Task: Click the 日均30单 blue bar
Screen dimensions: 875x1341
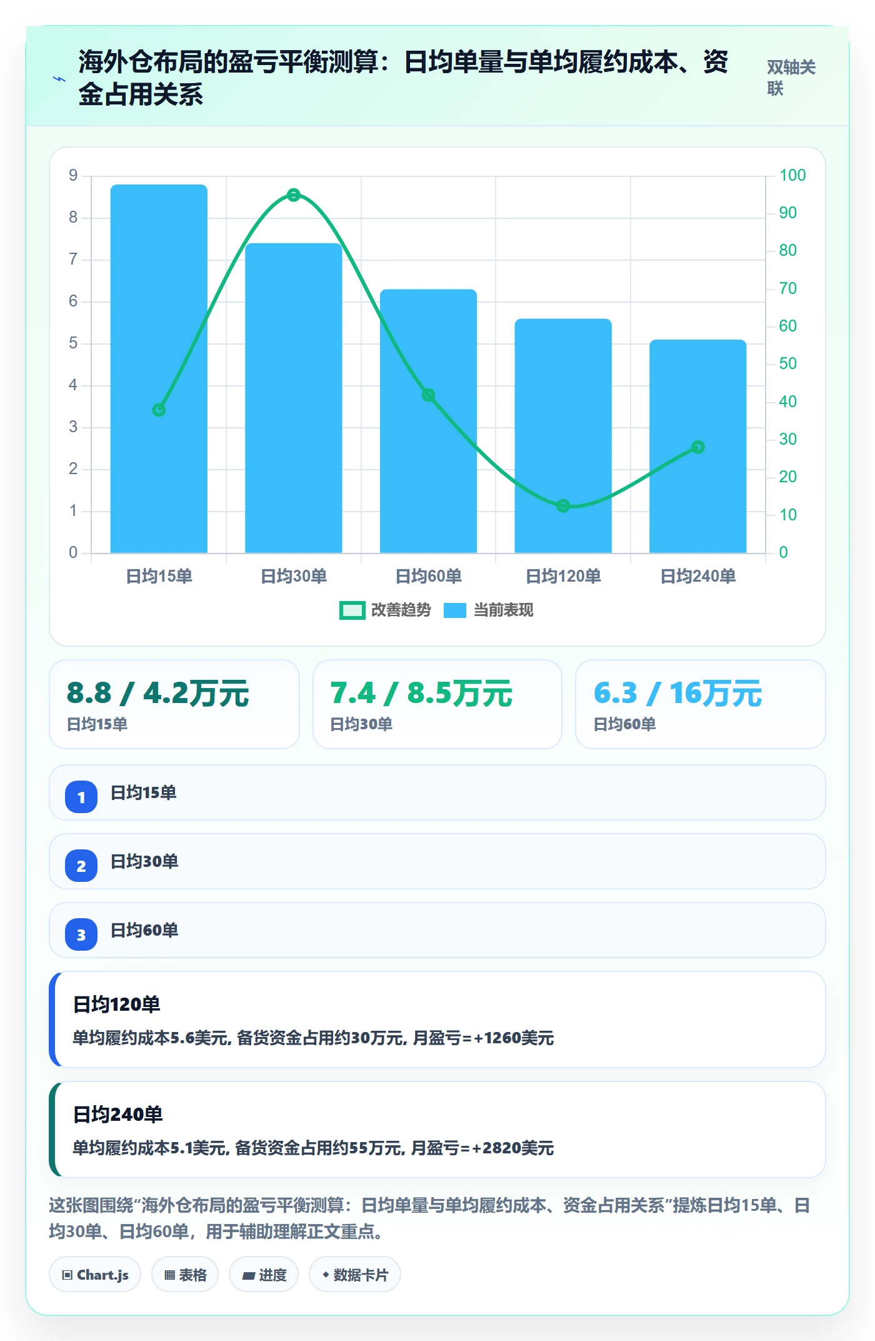Action: 294,398
